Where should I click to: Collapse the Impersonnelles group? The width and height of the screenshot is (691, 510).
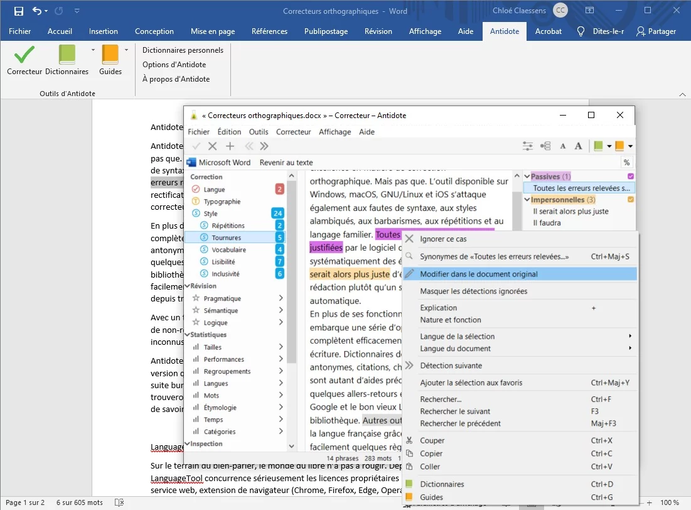pos(527,199)
